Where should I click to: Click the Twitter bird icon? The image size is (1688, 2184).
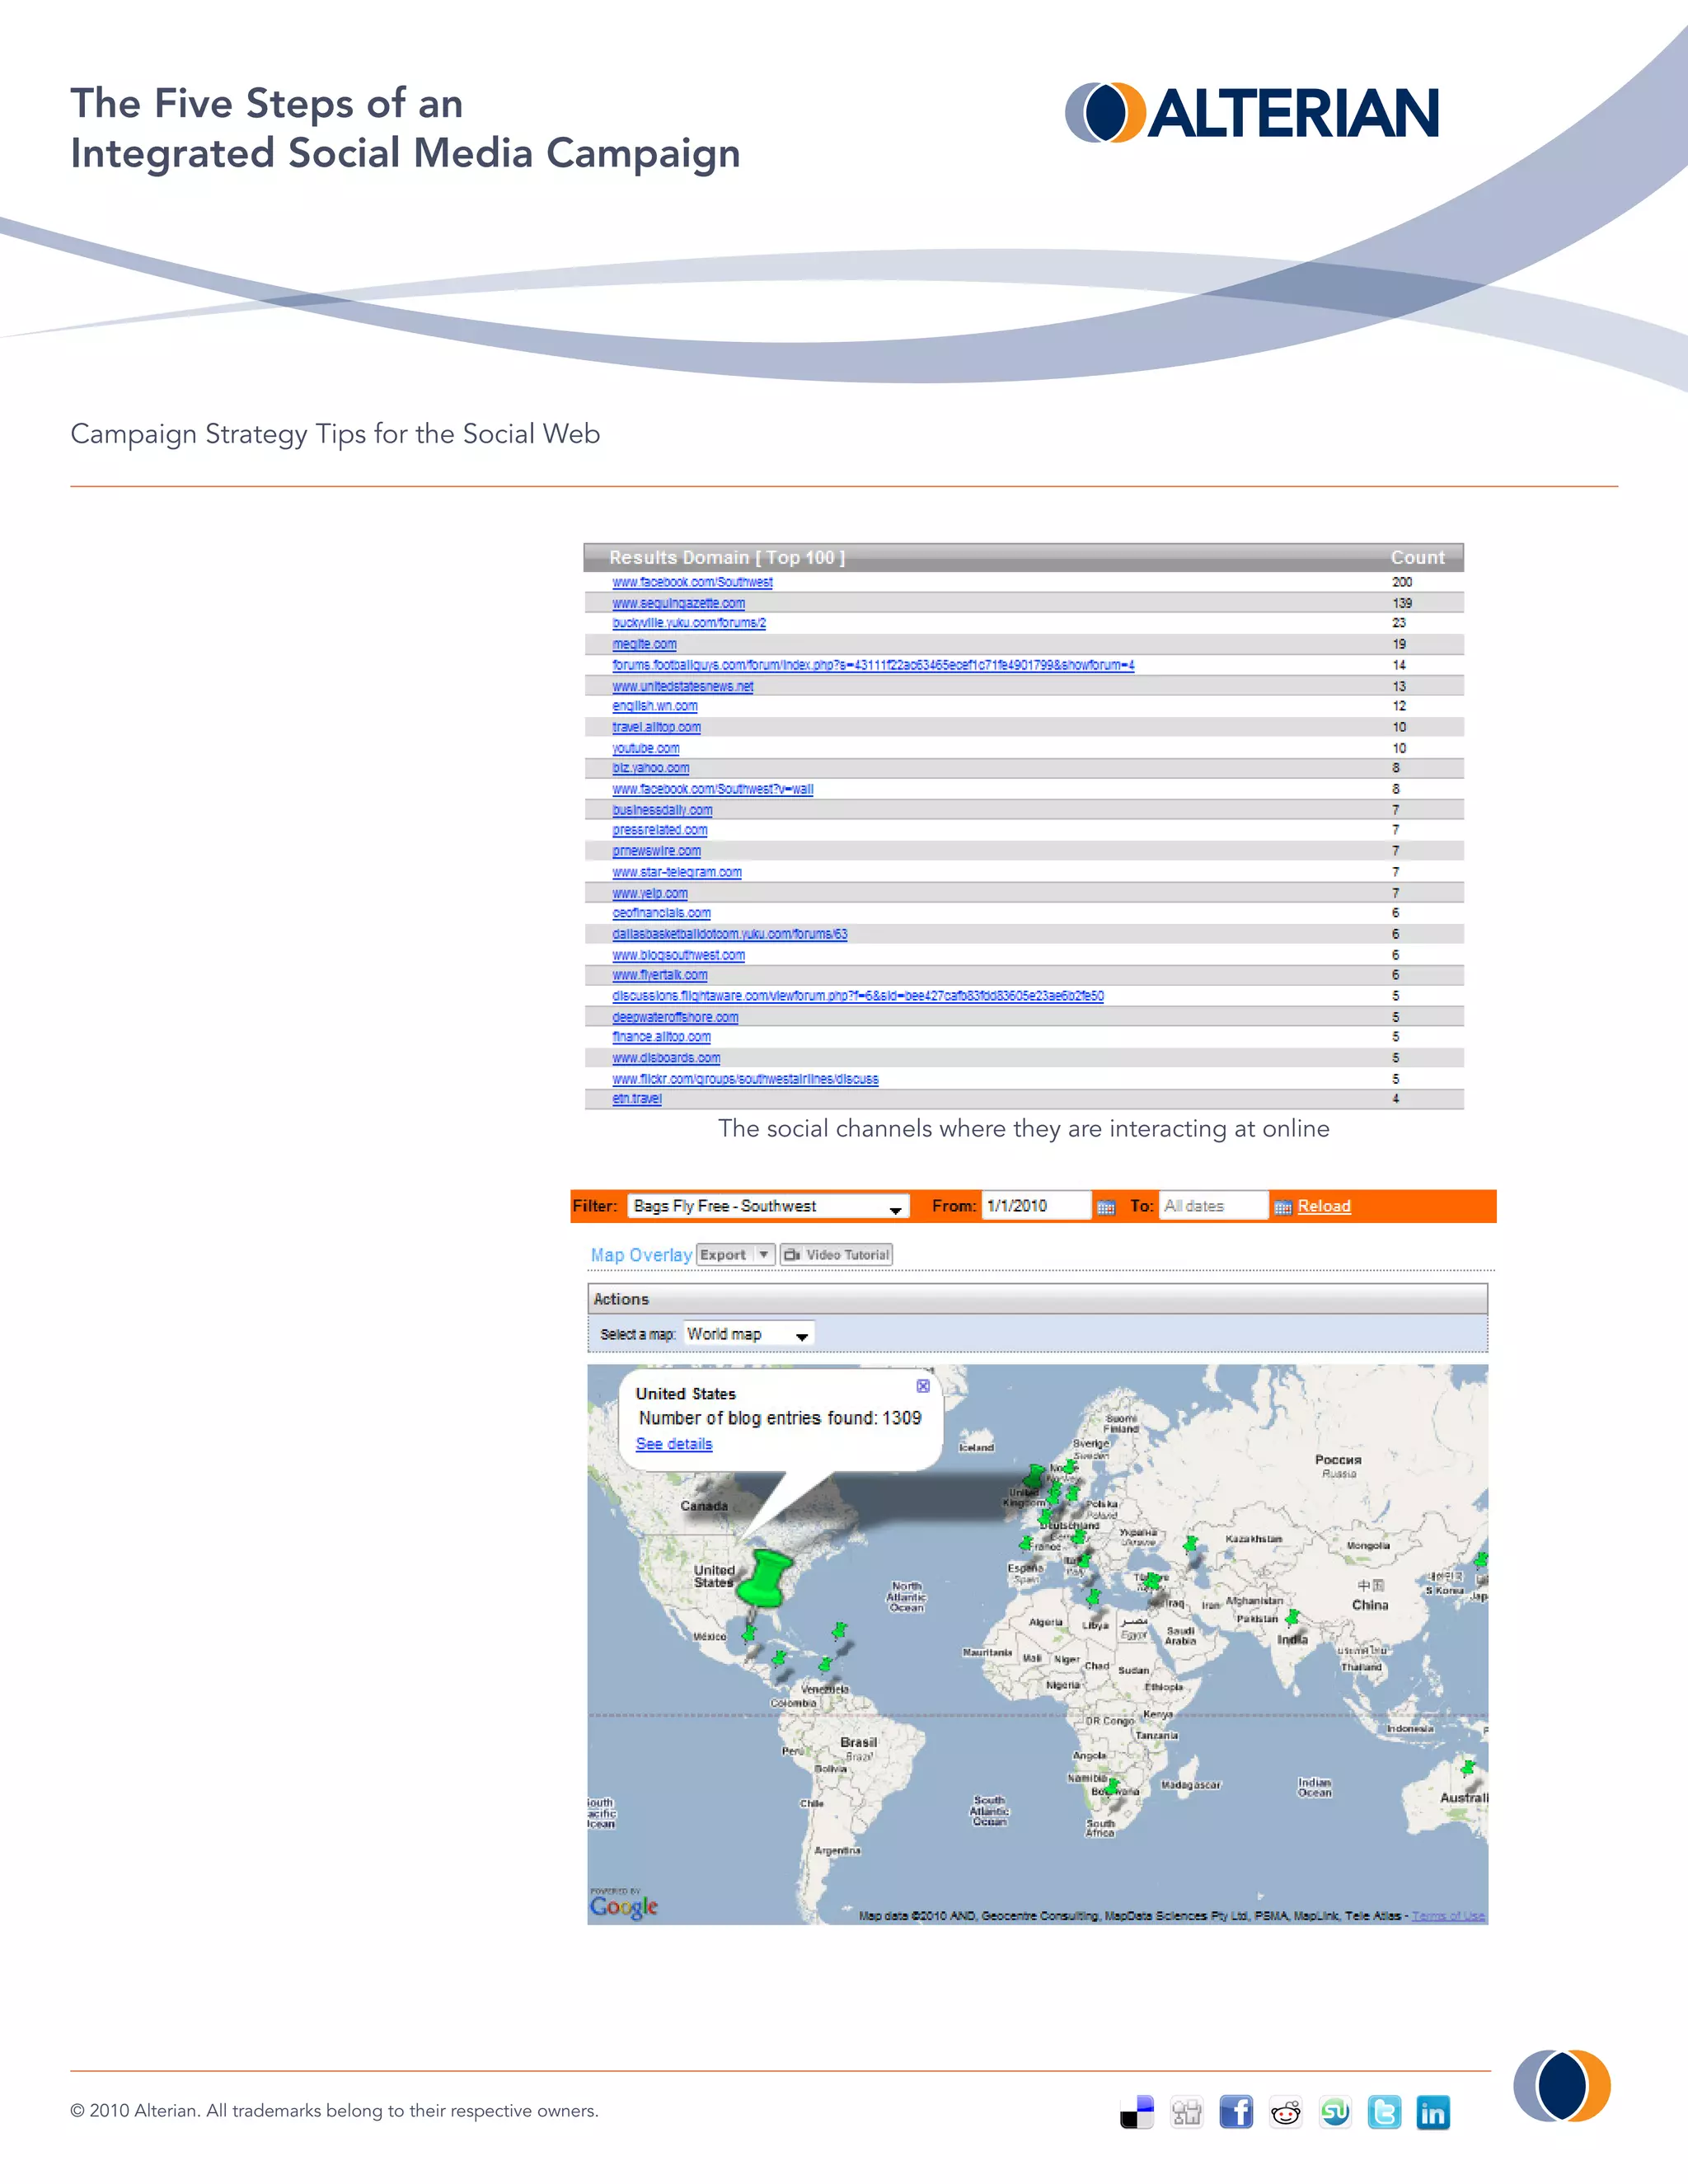1384,2112
